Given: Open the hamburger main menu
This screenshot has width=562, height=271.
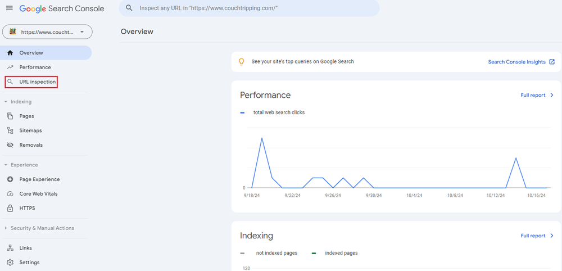Looking at the screenshot, I should pos(9,8).
